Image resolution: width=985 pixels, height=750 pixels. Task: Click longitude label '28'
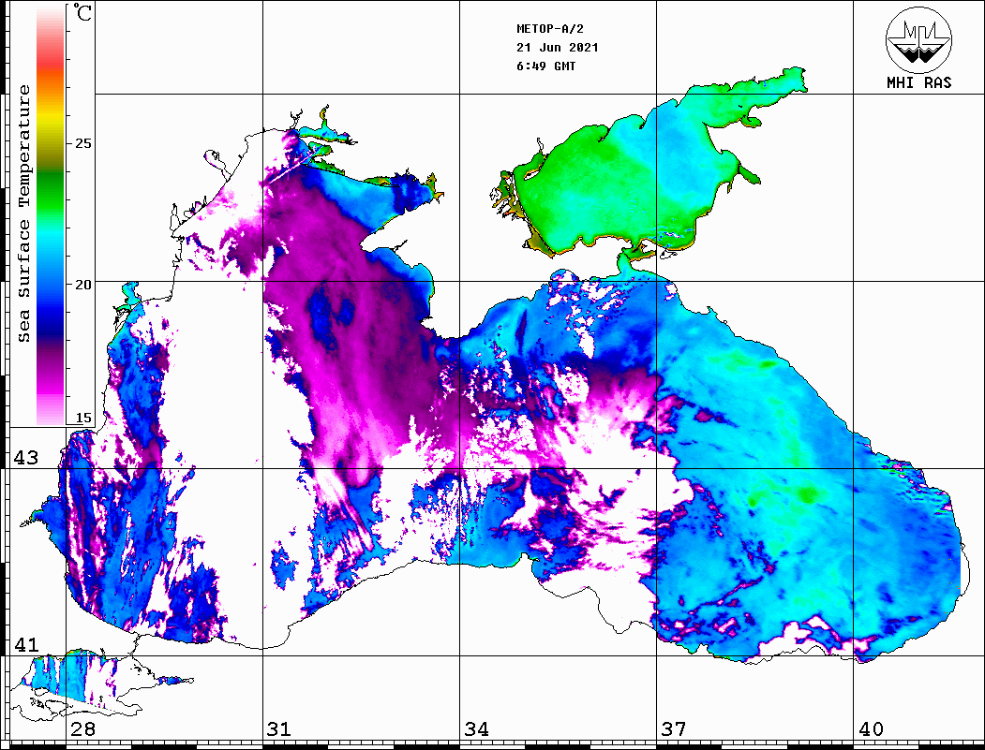(x=82, y=729)
